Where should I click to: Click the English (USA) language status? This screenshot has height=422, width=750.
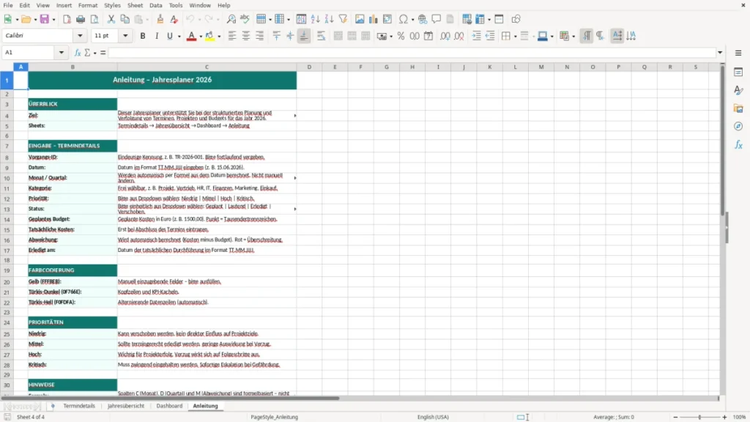[x=433, y=417]
